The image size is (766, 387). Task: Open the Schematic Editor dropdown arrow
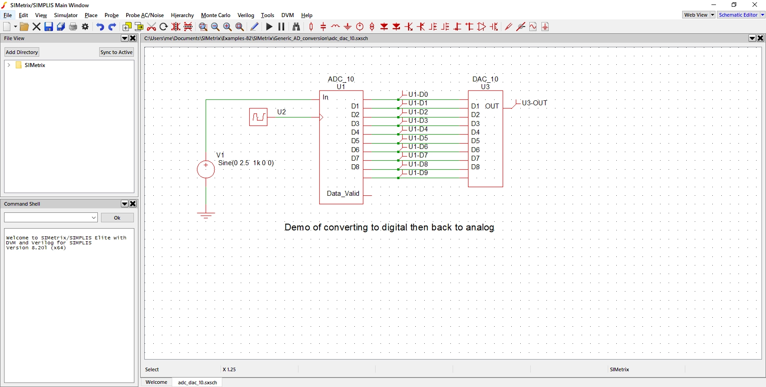click(x=762, y=15)
